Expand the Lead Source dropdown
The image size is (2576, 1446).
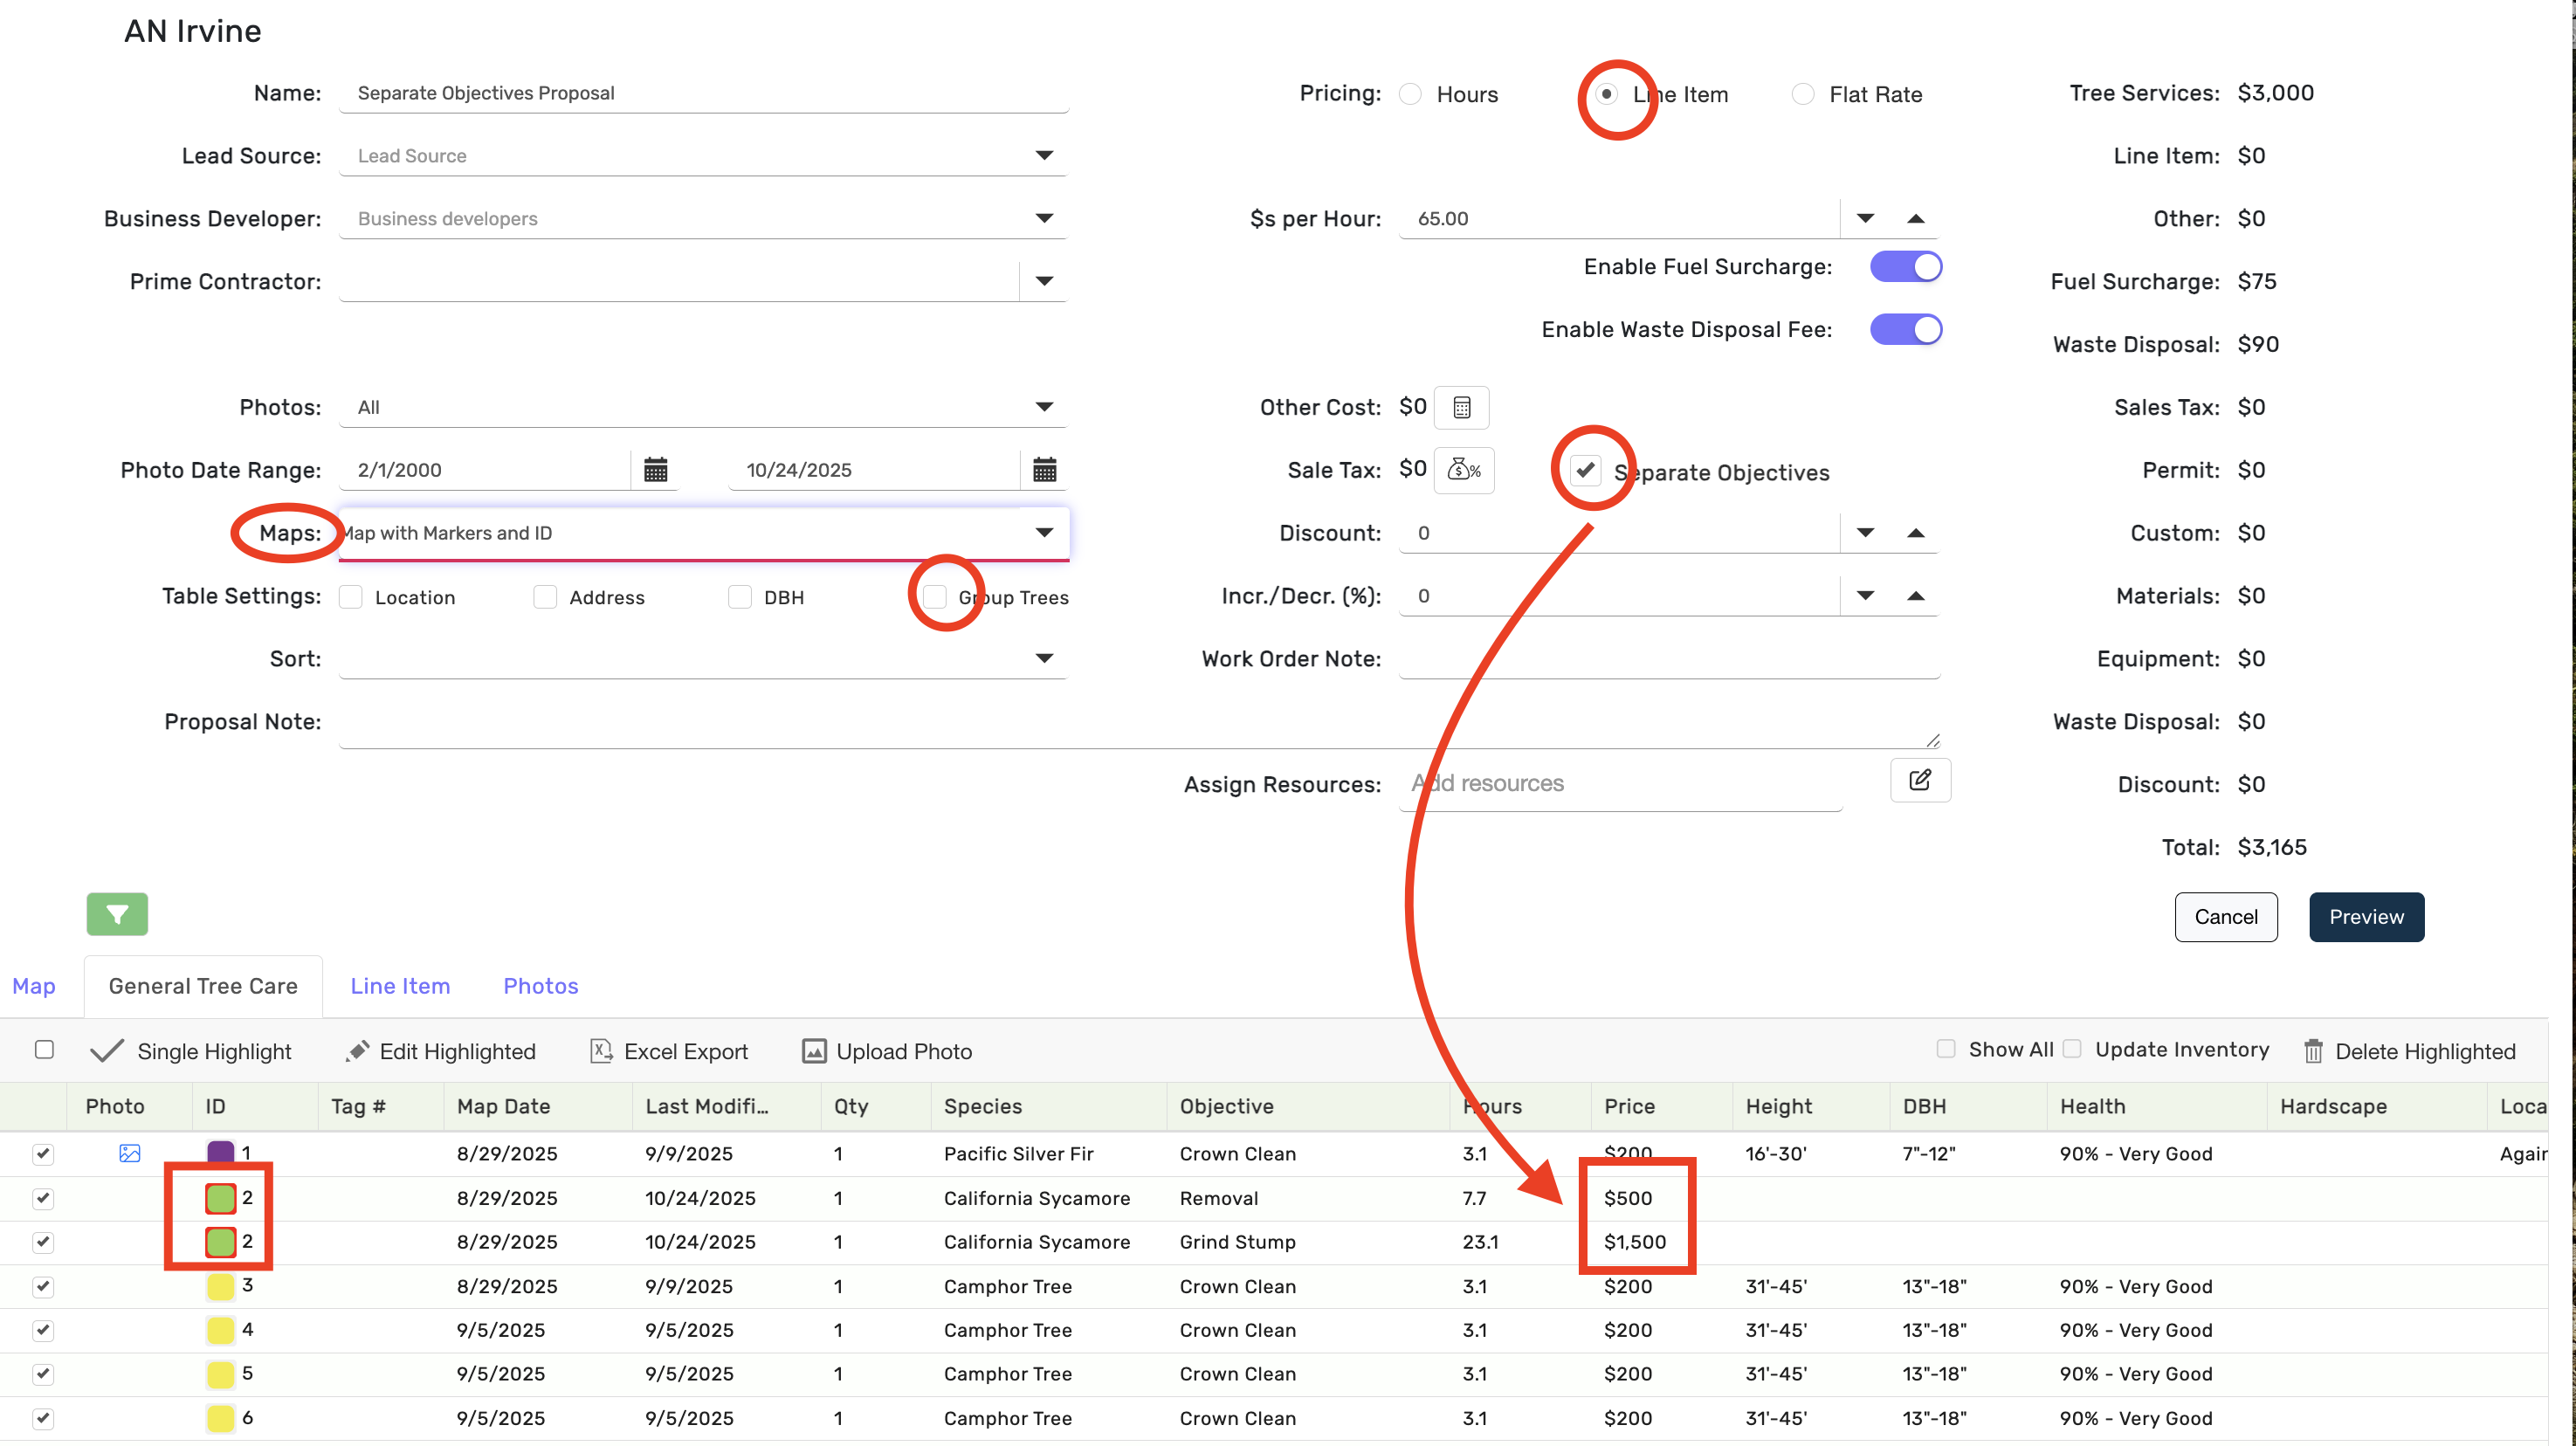1044,156
